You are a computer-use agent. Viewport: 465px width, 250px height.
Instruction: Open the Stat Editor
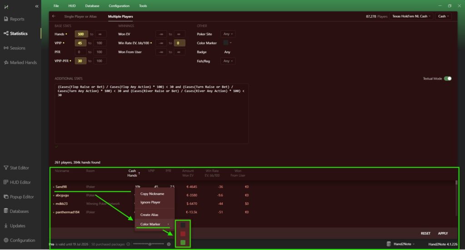[19, 168]
